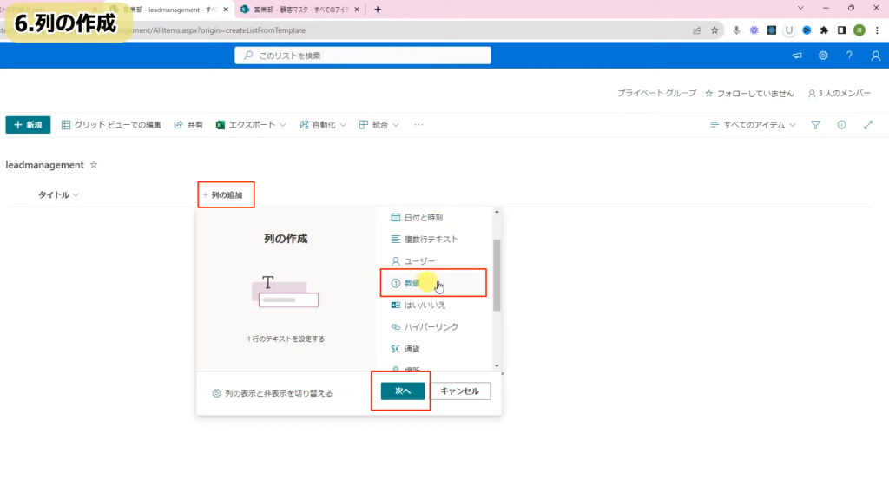Expand the エクスポート dropdown
The image size is (889, 500).
tap(251, 125)
